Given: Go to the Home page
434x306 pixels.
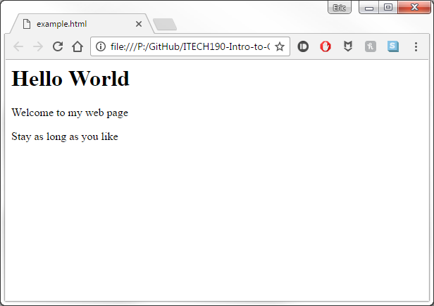Looking at the screenshot, I should pyautogui.click(x=77, y=46).
